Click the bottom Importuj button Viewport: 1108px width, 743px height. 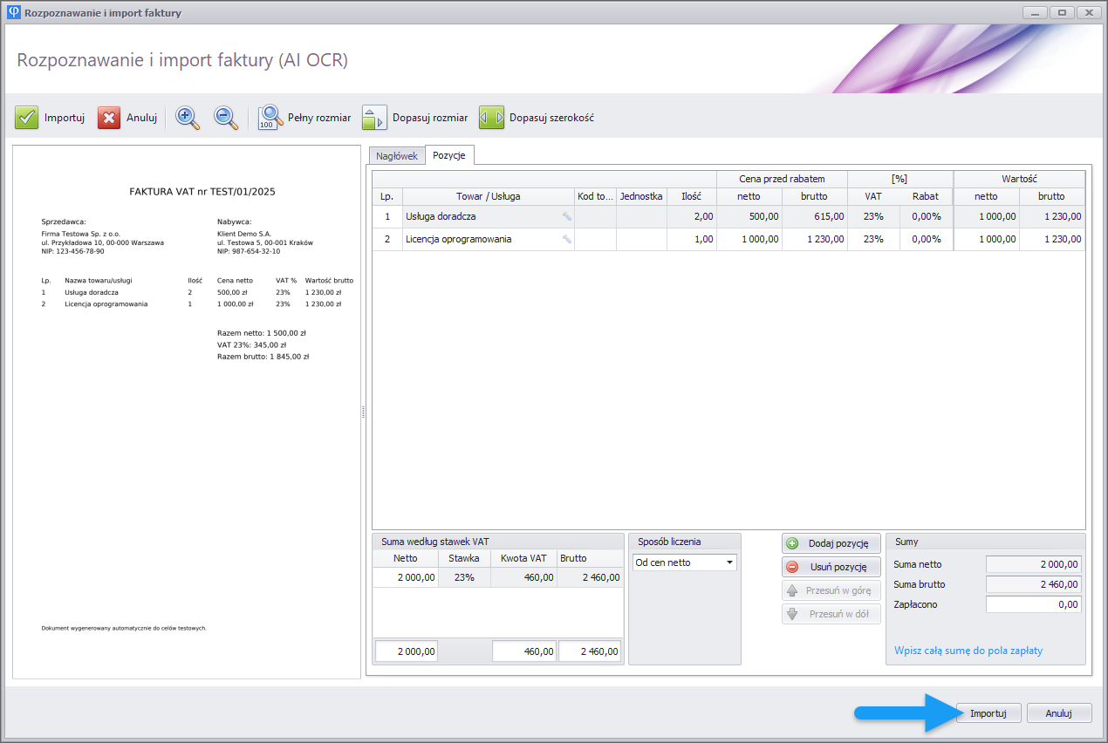[988, 713]
